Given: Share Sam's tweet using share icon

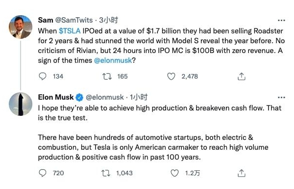Looking at the screenshot, I should 242,77.
